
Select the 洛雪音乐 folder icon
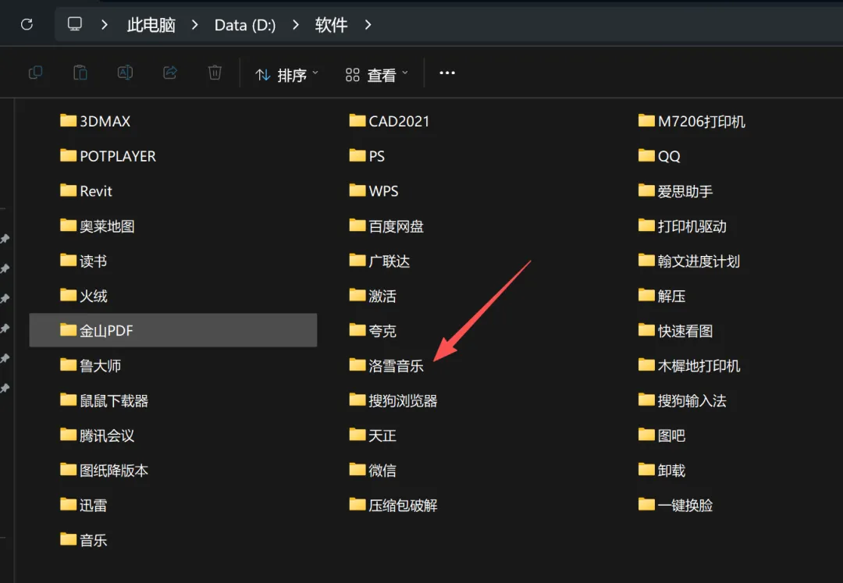tap(357, 364)
